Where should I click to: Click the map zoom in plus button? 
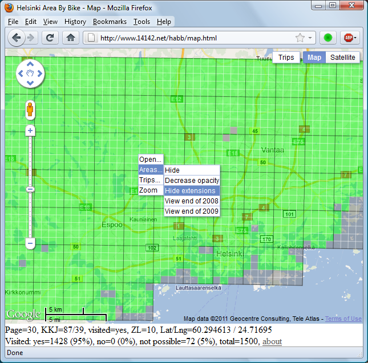[30, 130]
